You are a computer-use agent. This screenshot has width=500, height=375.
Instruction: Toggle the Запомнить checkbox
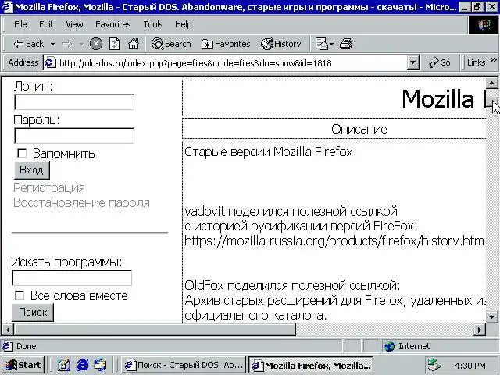[x=22, y=153]
